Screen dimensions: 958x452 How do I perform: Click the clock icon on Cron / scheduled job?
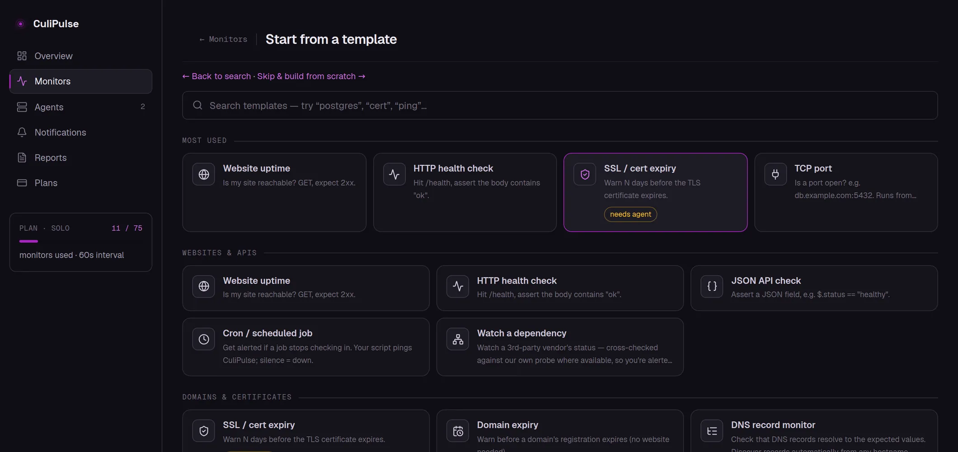click(204, 339)
